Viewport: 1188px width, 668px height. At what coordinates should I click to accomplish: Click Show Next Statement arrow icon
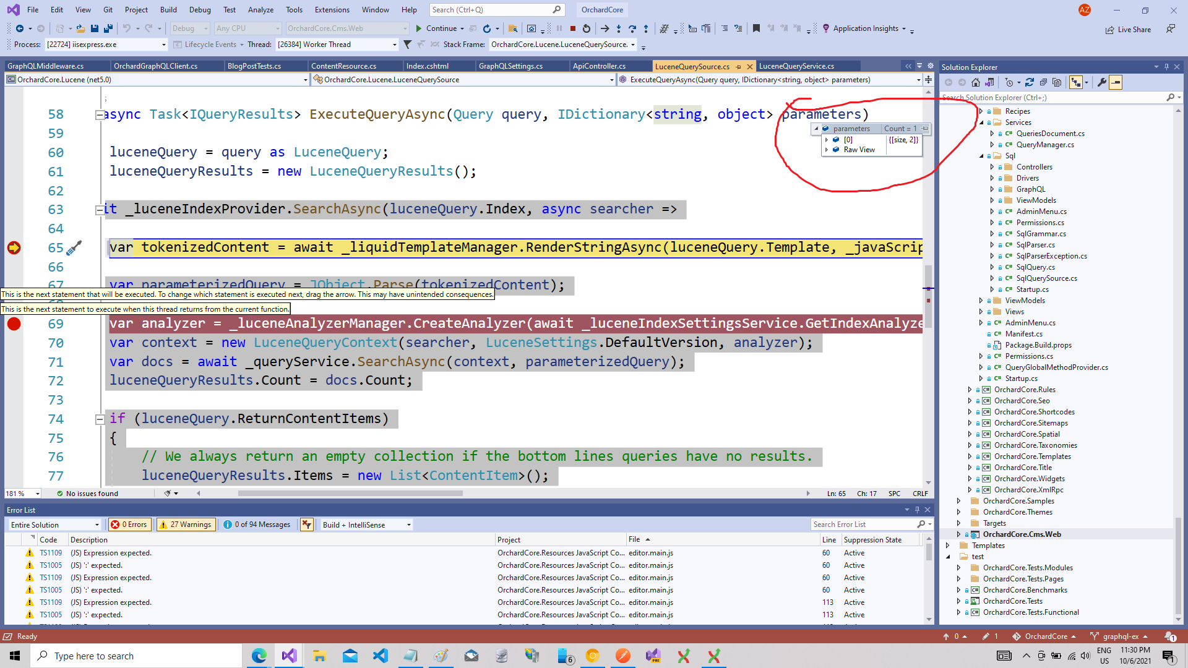click(605, 28)
